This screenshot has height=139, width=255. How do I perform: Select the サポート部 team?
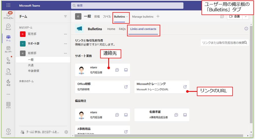tap(34, 43)
